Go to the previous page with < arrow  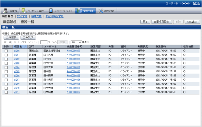[18, 42]
